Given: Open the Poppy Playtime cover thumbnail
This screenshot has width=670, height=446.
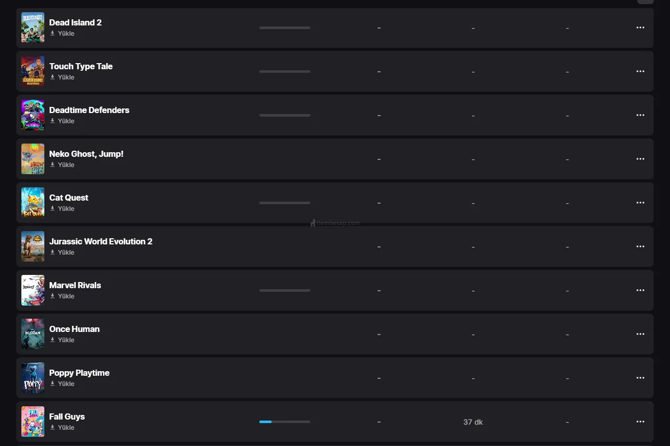Looking at the screenshot, I should click(x=33, y=378).
